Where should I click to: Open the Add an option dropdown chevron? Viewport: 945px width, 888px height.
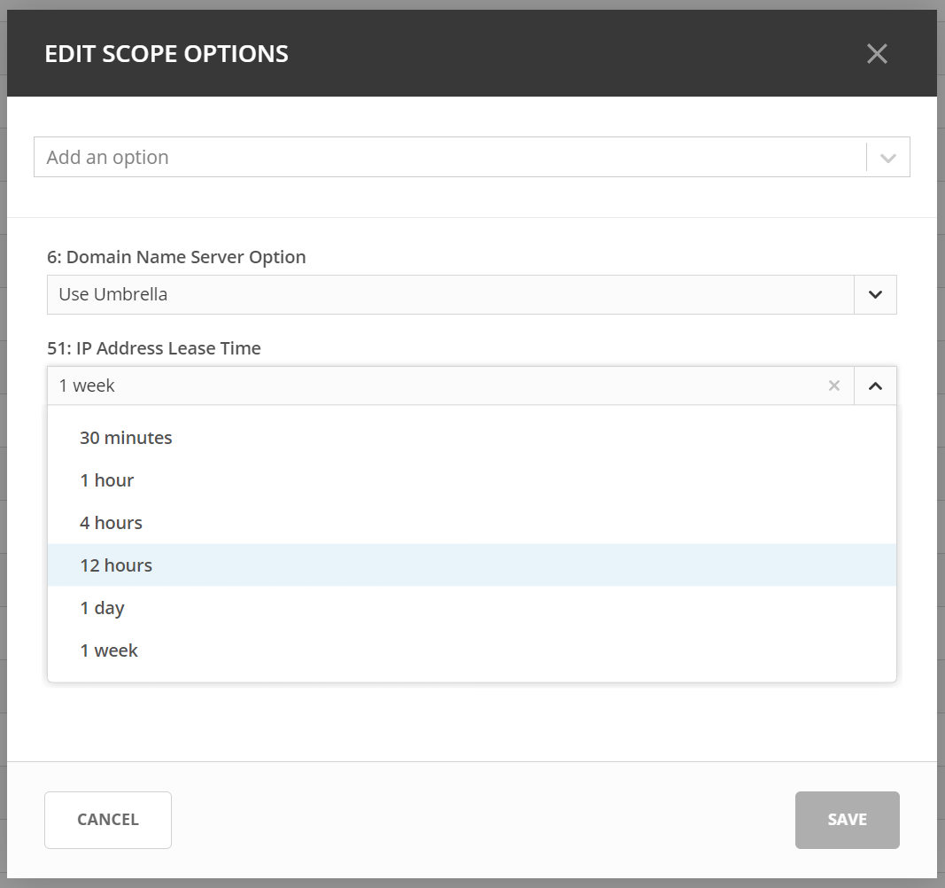point(887,158)
